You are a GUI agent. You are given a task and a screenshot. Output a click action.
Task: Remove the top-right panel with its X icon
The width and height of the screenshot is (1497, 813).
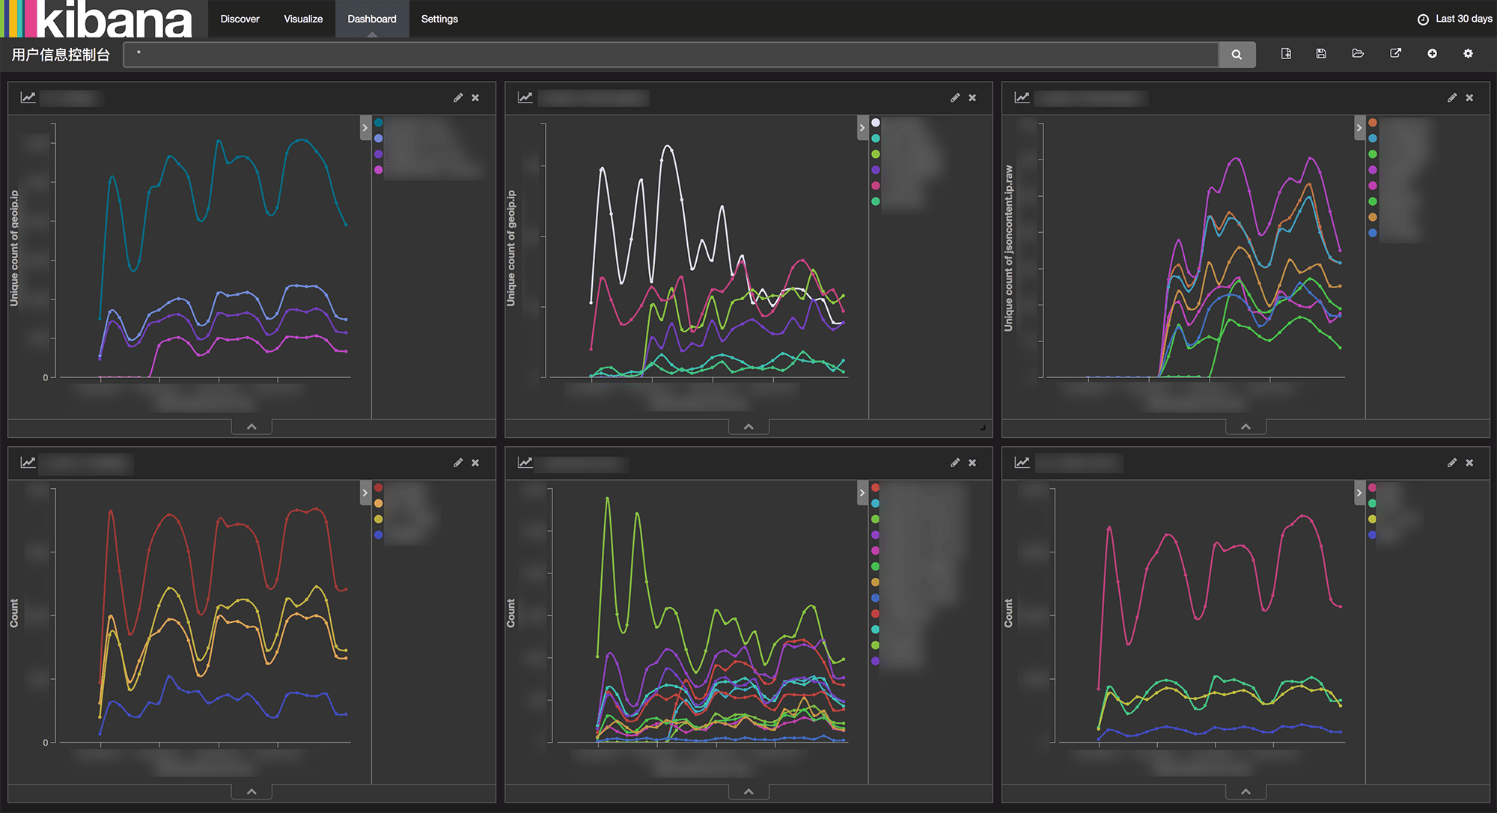1469,98
